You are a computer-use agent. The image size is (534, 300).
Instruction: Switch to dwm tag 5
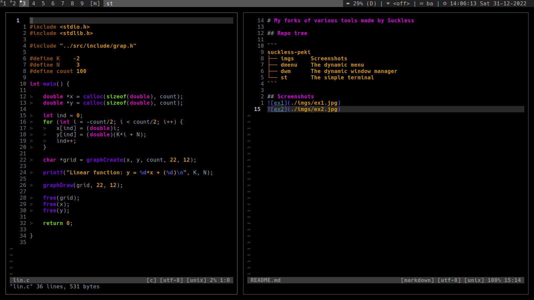(43, 3)
